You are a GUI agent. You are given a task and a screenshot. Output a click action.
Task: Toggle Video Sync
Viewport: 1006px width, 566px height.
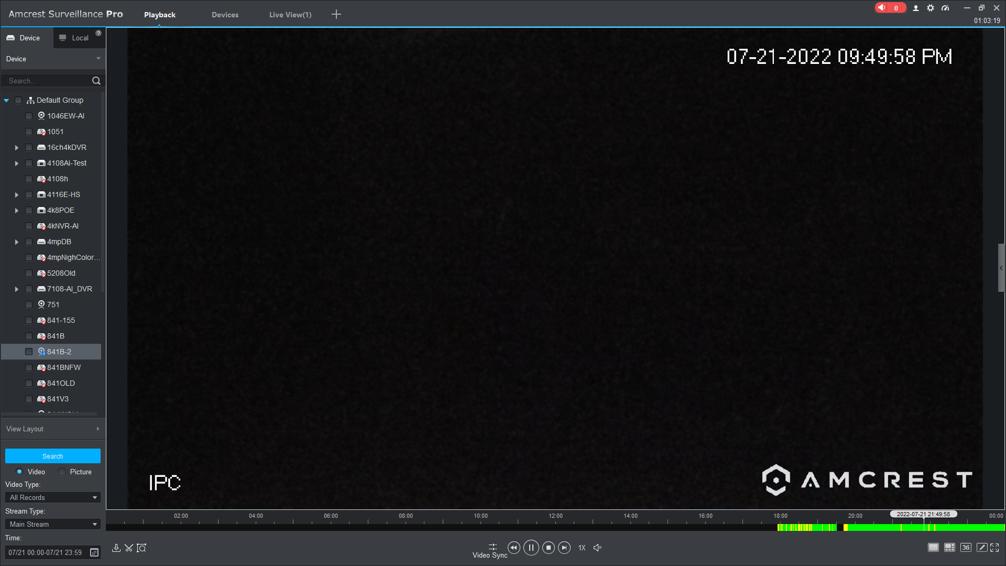pyautogui.click(x=490, y=551)
